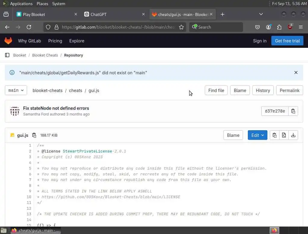The width and height of the screenshot is (308, 234).
Task: Click the commit author avatar
Action: pos(15,111)
